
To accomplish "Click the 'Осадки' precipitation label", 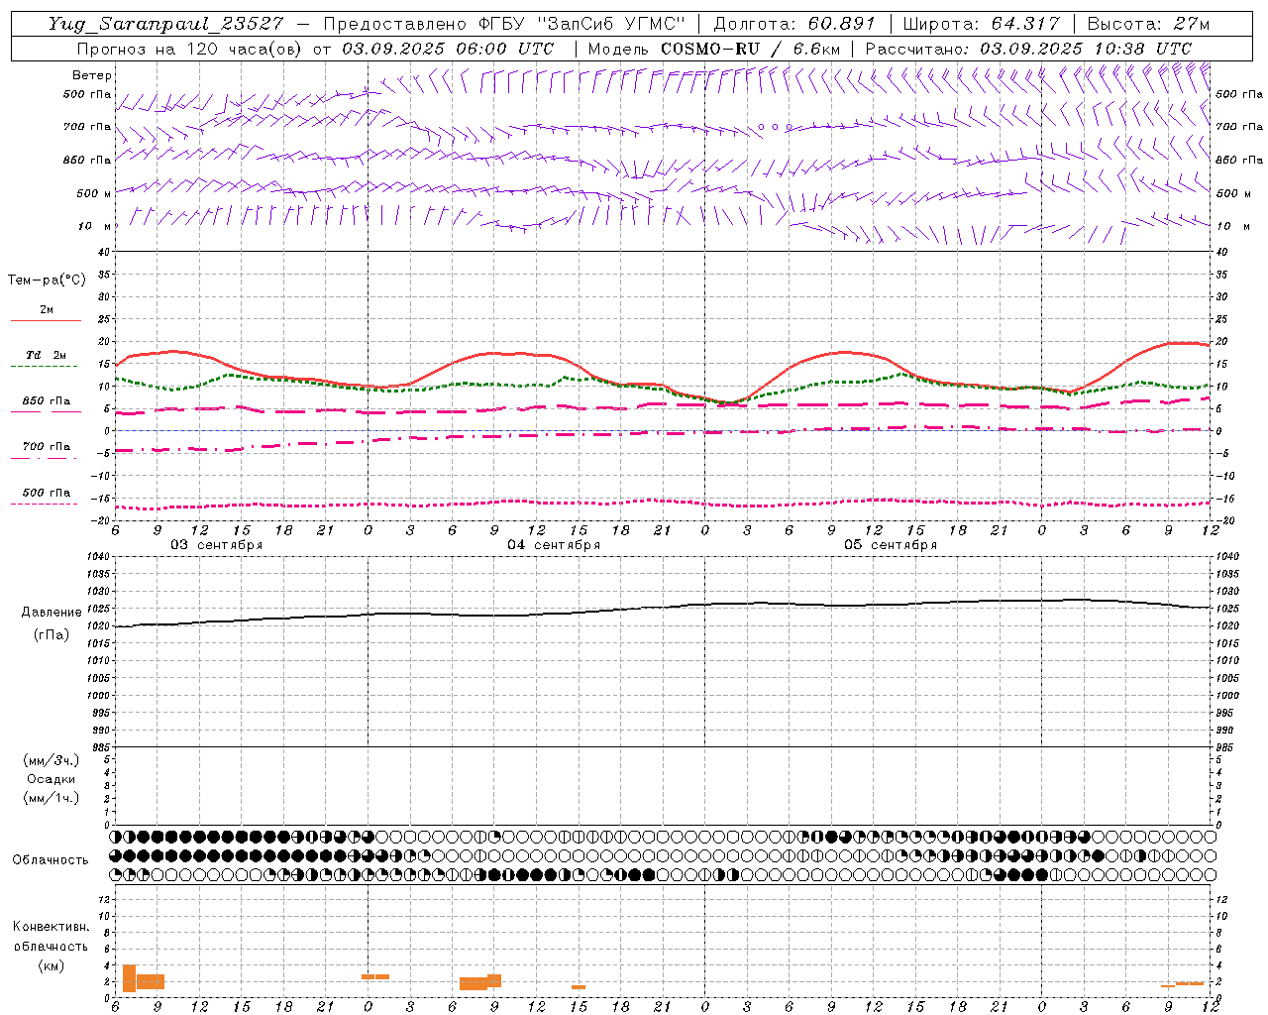I will [52, 779].
